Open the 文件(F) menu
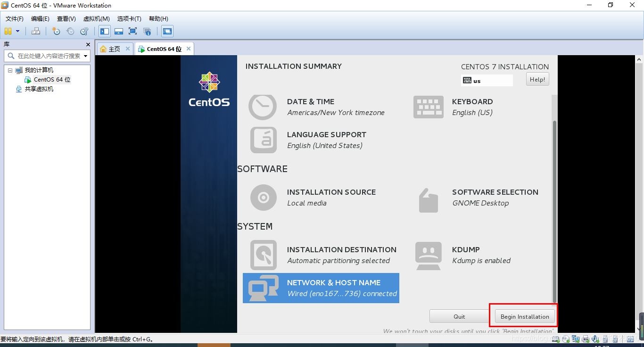 [x=15, y=19]
